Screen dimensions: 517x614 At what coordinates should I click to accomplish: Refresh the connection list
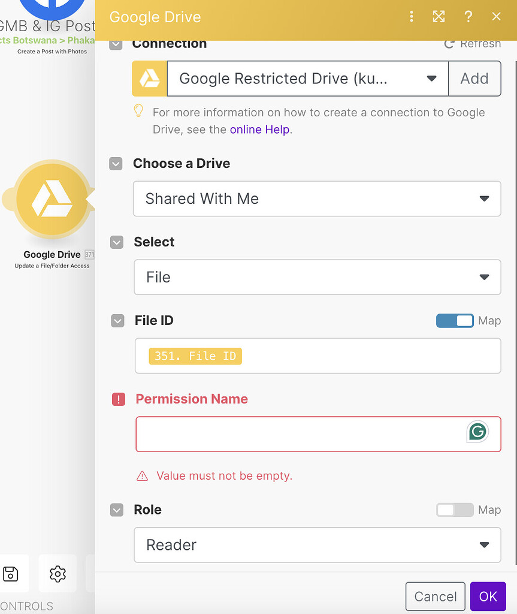coord(473,43)
